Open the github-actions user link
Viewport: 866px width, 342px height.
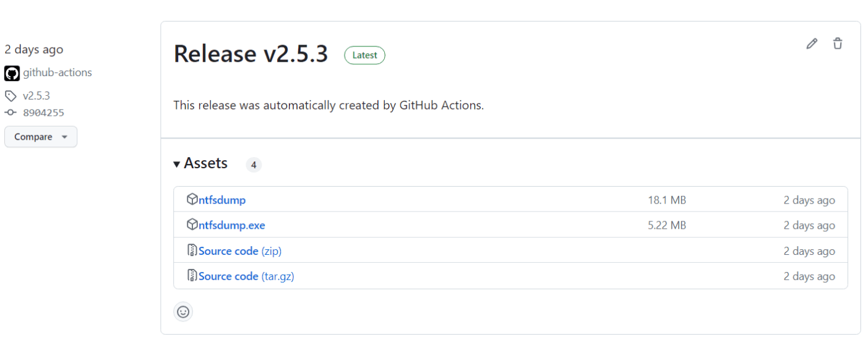coord(58,72)
